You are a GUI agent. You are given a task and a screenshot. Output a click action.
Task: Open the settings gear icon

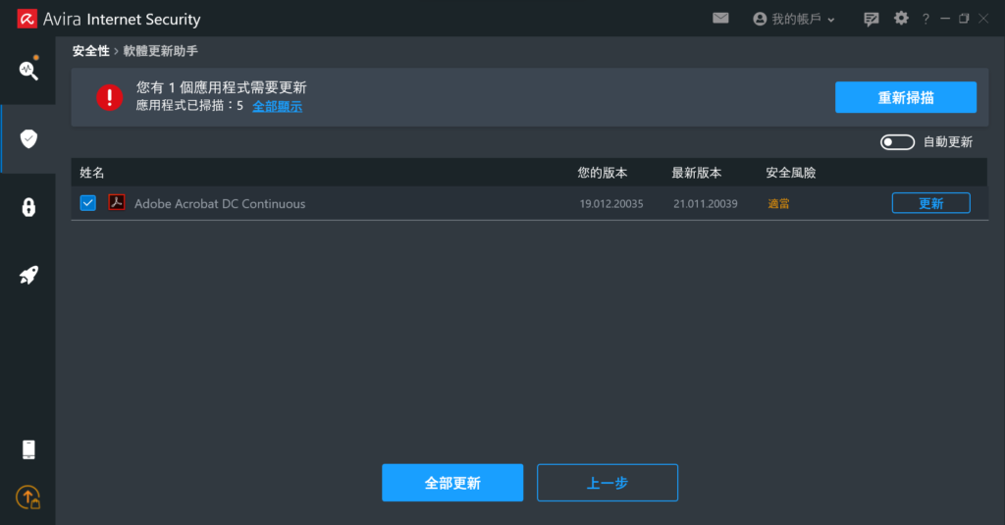[901, 18]
